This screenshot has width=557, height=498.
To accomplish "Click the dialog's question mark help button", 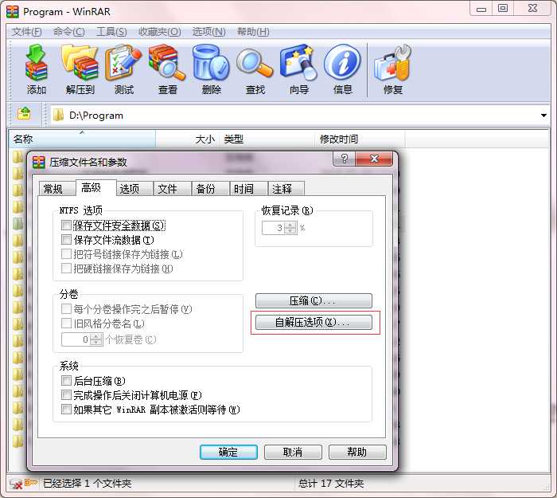I will [x=344, y=159].
